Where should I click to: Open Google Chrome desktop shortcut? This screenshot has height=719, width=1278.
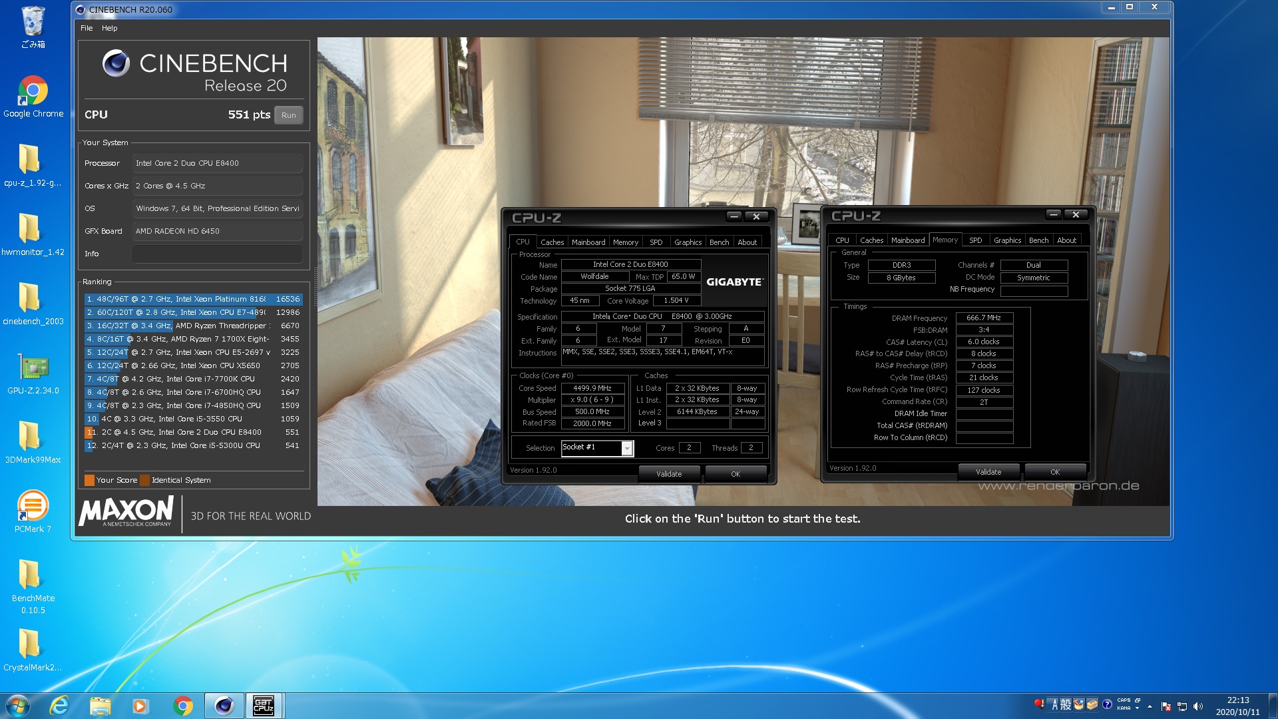click(x=33, y=97)
